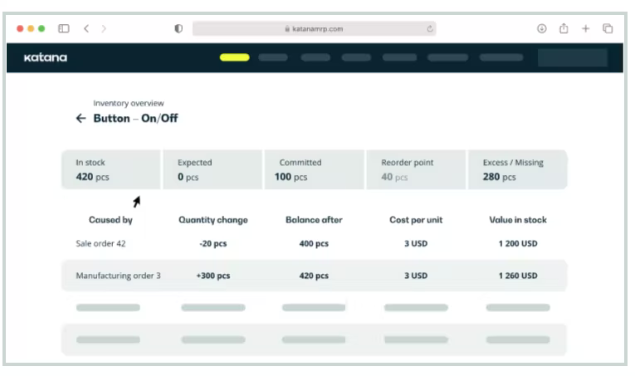Click the Committed 100 pcs card

[315, 169]
